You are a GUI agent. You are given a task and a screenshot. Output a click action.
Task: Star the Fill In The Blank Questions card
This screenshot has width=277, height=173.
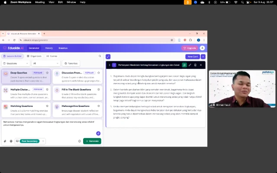coord(99,90)
